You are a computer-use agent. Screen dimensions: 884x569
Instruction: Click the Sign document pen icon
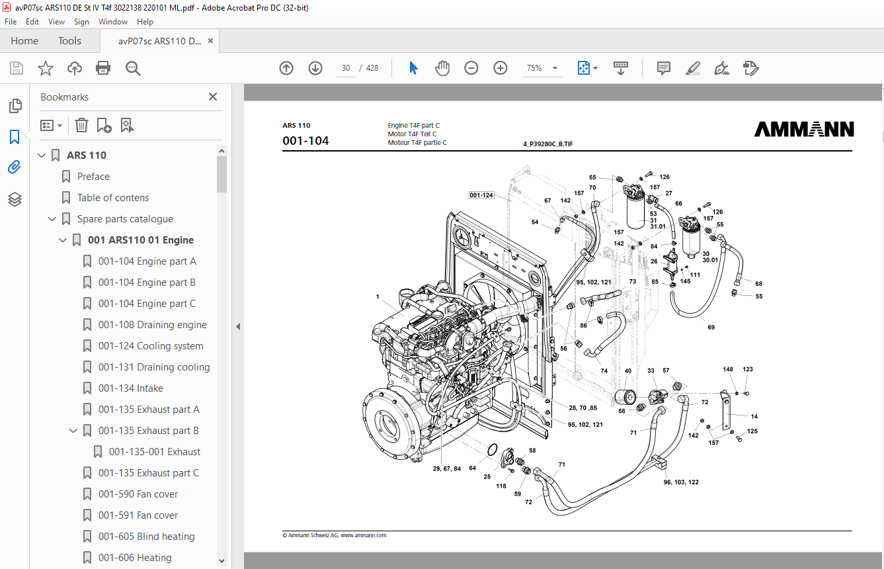(721, 68)
